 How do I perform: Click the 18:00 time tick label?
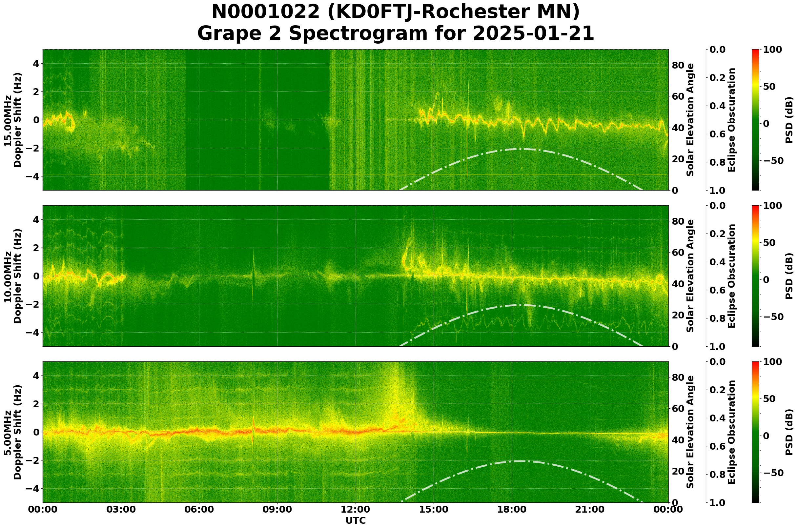click(x=512, y=509)
